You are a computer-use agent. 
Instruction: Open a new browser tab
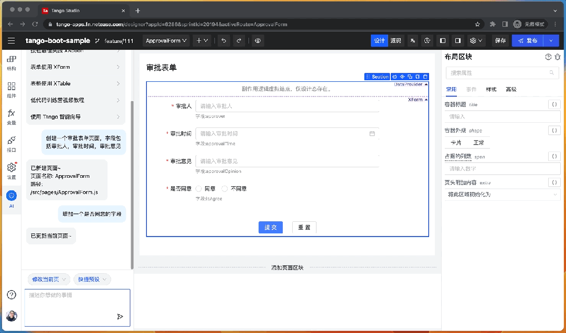[137, 11]
